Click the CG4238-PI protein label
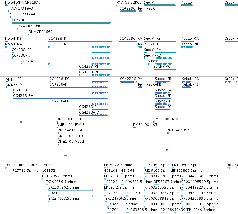 [x=88, y=107]
